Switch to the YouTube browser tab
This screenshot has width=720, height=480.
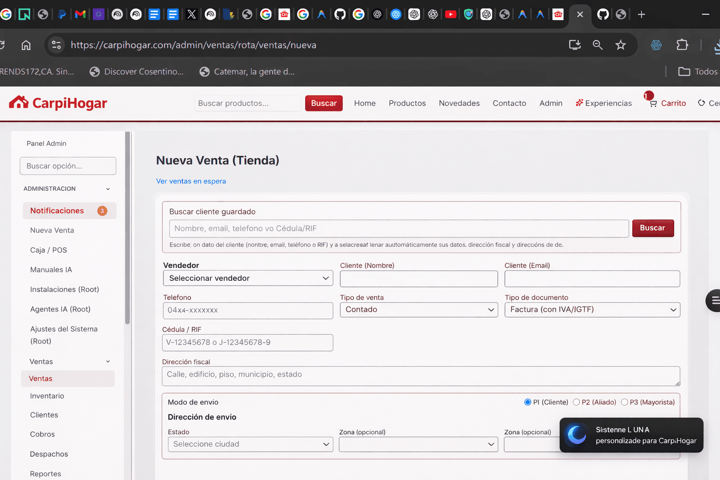coord(450,14)
